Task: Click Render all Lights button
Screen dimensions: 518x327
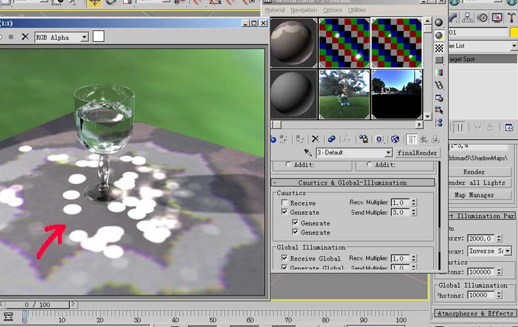Action: pyautogui.click(x=476, y=183)
